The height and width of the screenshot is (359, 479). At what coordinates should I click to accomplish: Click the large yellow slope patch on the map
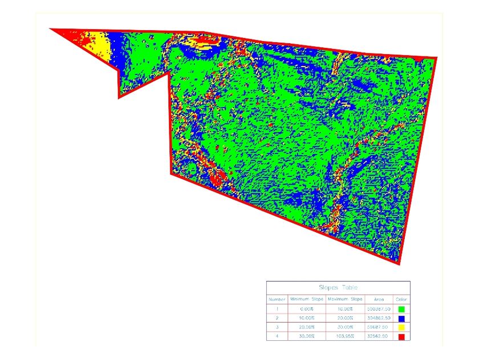point(100,45)
